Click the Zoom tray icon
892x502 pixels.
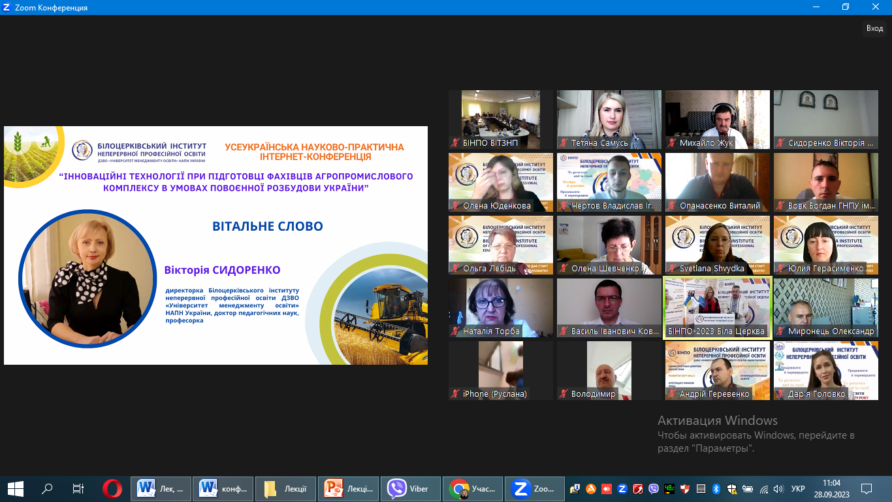click(x=622, y=489)
